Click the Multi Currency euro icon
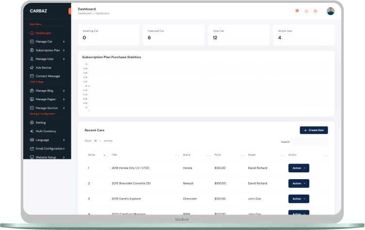This screenshot has width=365, height=230. 32,131
